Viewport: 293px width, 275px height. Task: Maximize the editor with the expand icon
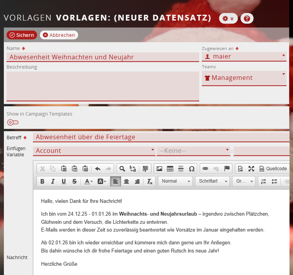pos(251,169)
